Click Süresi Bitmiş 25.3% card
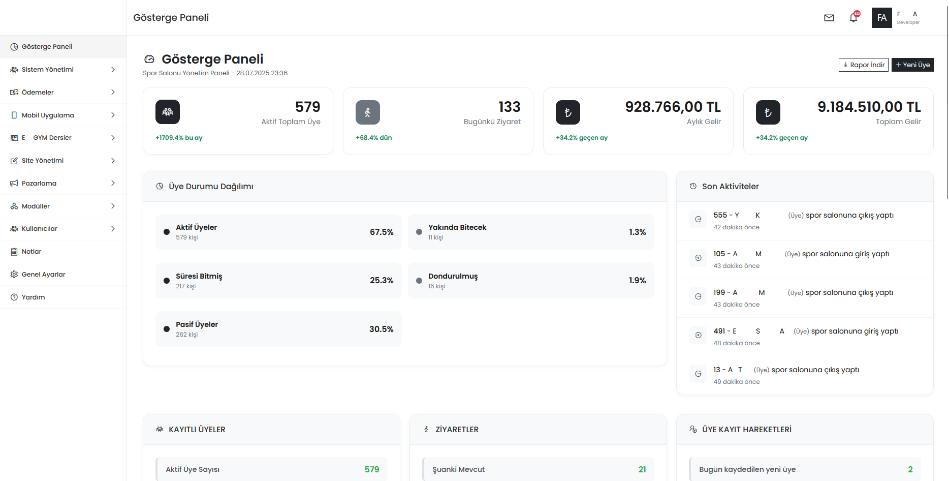The height and width of the screenshot is (481, 949). 278,281
